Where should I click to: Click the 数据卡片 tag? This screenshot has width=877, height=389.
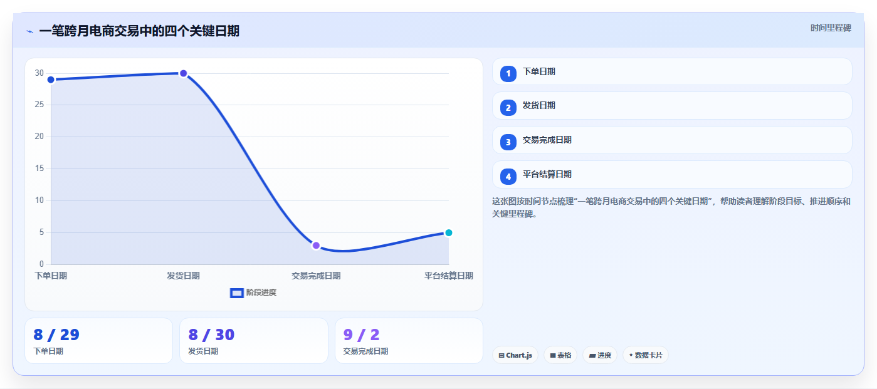click(x=645, y=355)
